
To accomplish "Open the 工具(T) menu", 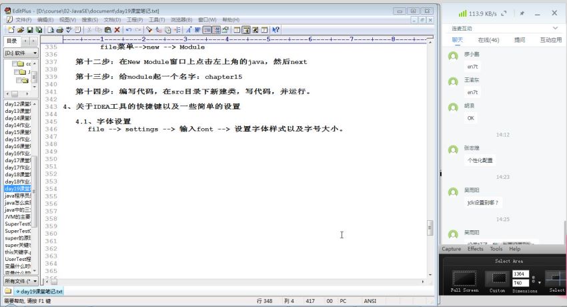I will [x=157, y=19].
